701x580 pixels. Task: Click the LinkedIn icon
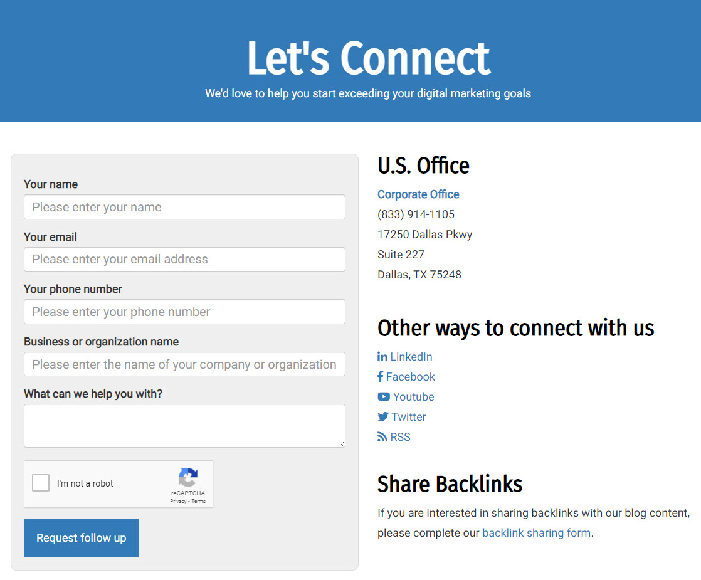pyautogui.click(x=382, y=356)
